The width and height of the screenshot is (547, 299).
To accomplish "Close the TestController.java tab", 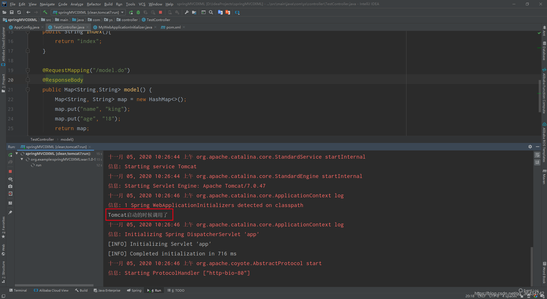I will 88,27.
